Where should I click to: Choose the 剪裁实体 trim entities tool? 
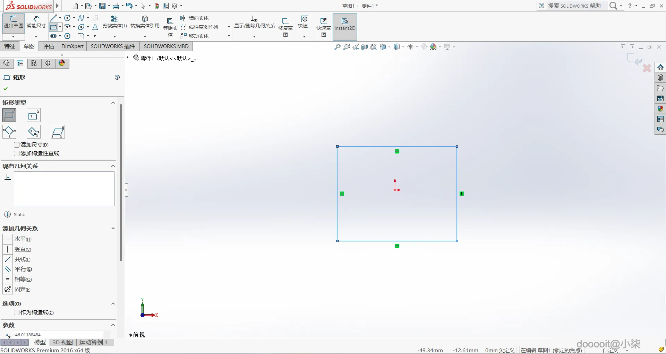point(114,22)
